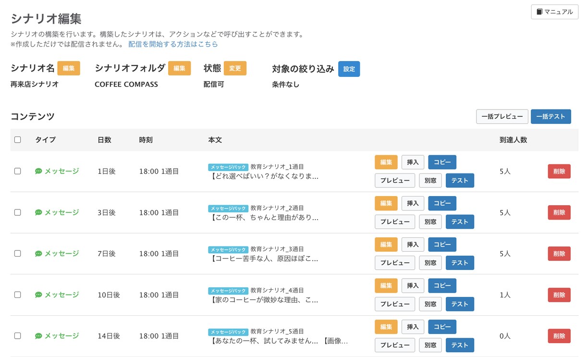Click テスト for 教育シナリオ_2通目

pos(460,222)
